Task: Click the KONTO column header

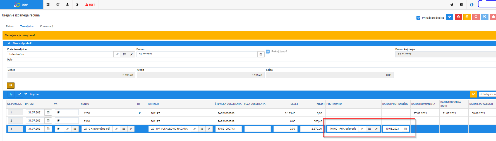Action: (85, 104)
